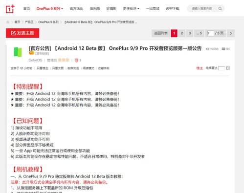
Task: Click the 阅读模式 link
Action: click(89, 68)
